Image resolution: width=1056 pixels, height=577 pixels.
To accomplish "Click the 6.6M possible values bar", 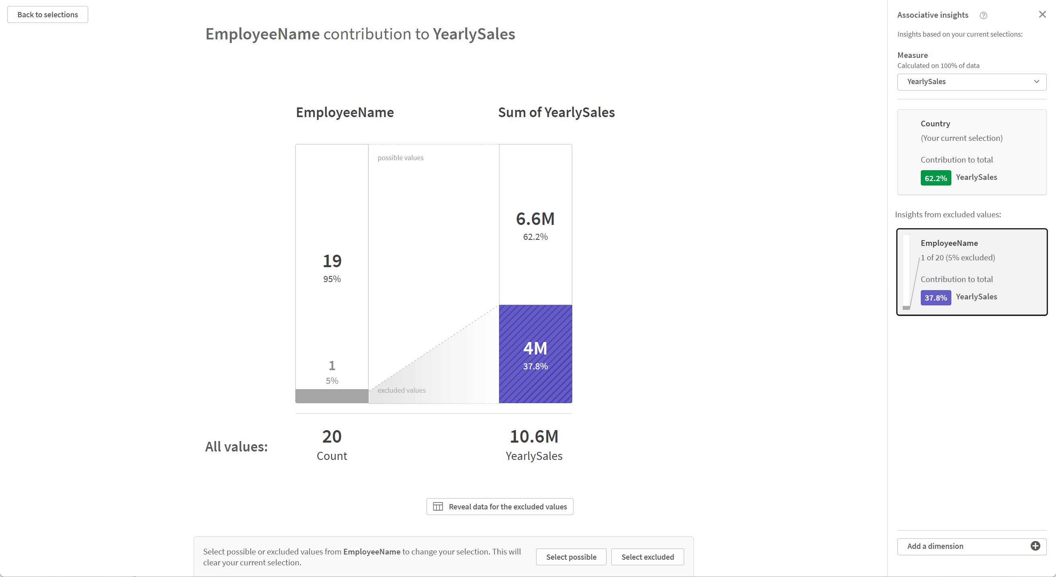I will (535, 223).
